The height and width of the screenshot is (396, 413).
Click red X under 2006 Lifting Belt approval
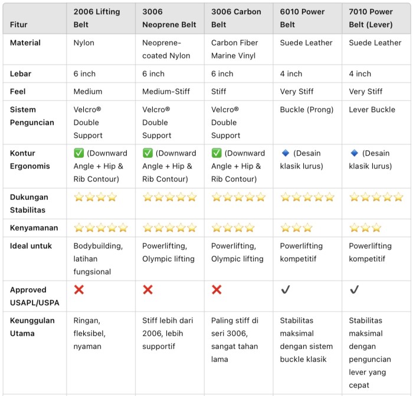coord(79,290)
